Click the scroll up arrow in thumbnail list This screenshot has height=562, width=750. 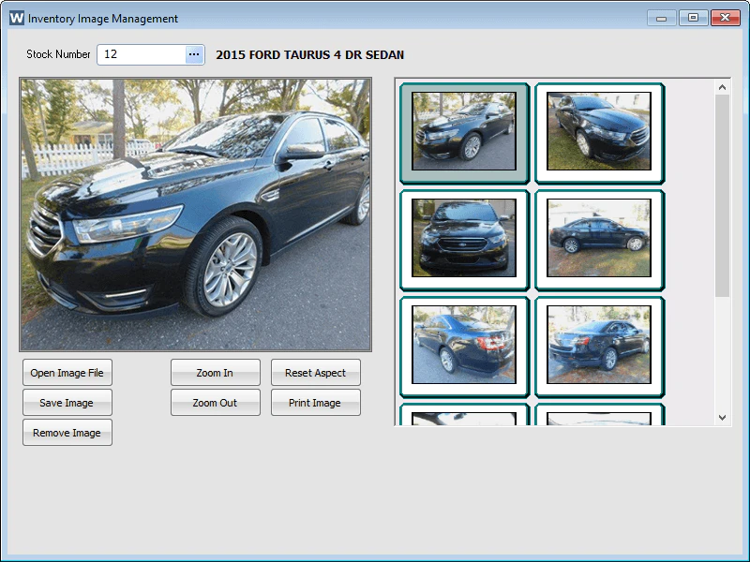[x=722, y=87]
